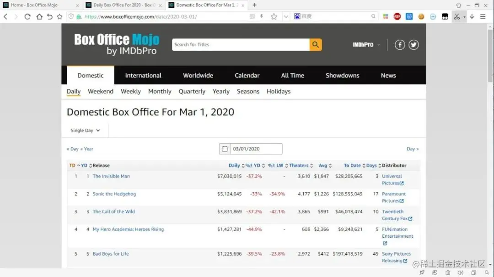
Task: Open Box Office Mojo Facebook page icon
Action: (400, 45)
